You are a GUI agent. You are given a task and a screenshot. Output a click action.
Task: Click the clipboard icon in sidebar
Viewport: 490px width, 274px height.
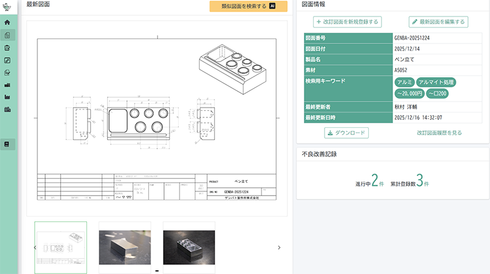(7, 48)
